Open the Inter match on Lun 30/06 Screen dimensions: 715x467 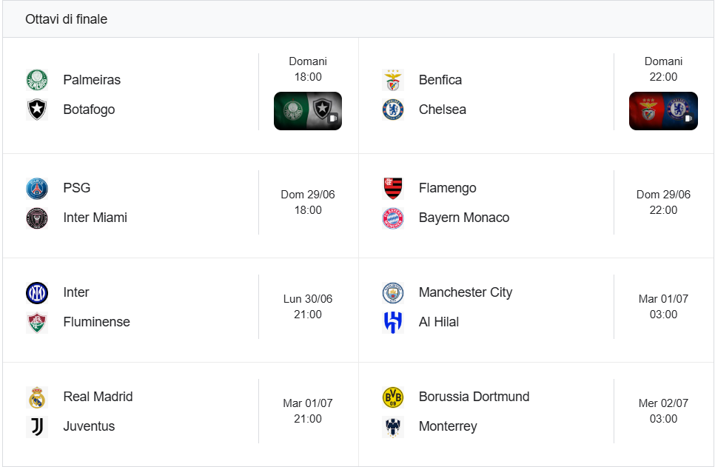[181, 307]
